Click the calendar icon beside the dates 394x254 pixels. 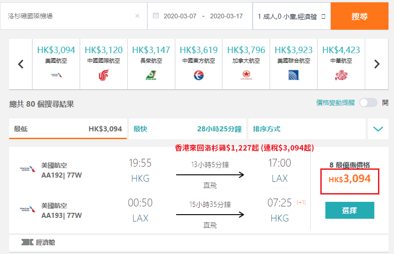(x=156, y=16)
